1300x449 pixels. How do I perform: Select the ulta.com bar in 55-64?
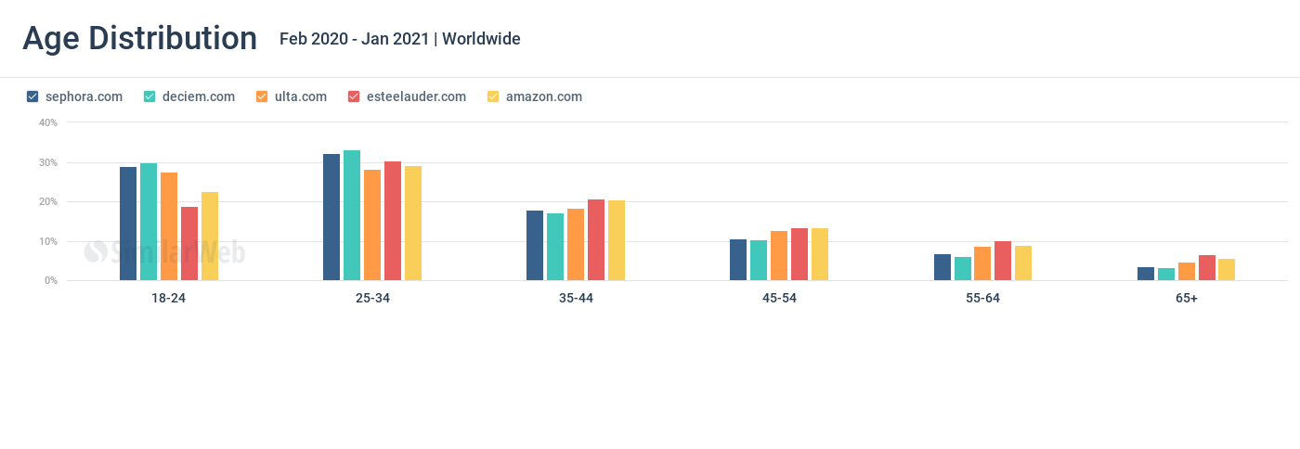click(982, 263)
